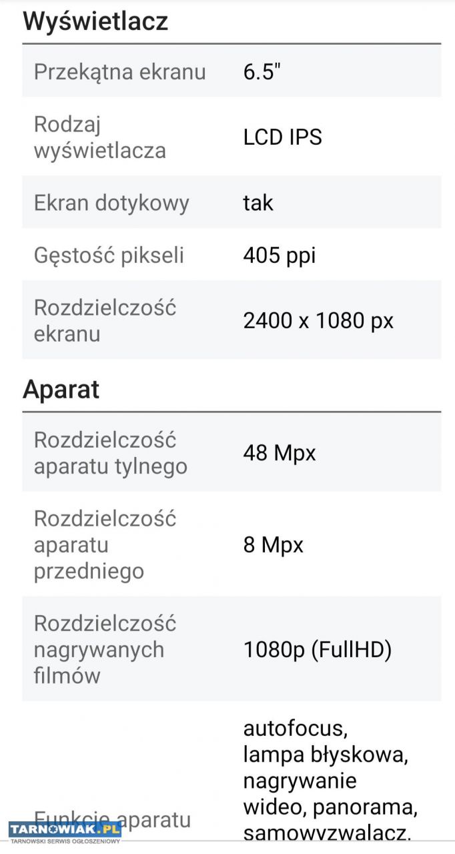Image resolution: width=455 pixels, height=854 pixels.
Task: Click the 'lampa błyskowa' camera feature text
Action: 326,755
